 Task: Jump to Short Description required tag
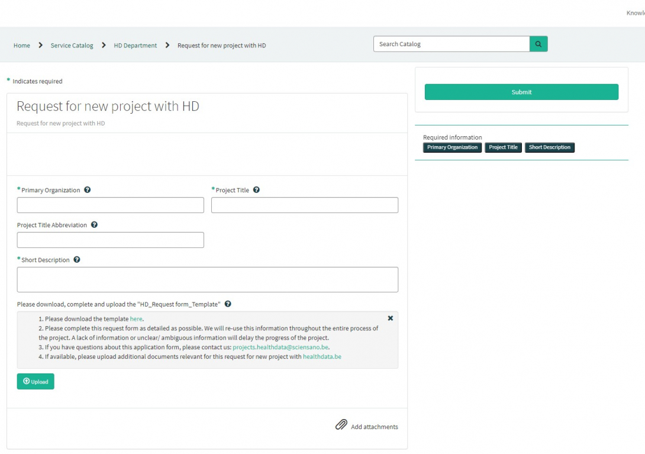[549, 147]
